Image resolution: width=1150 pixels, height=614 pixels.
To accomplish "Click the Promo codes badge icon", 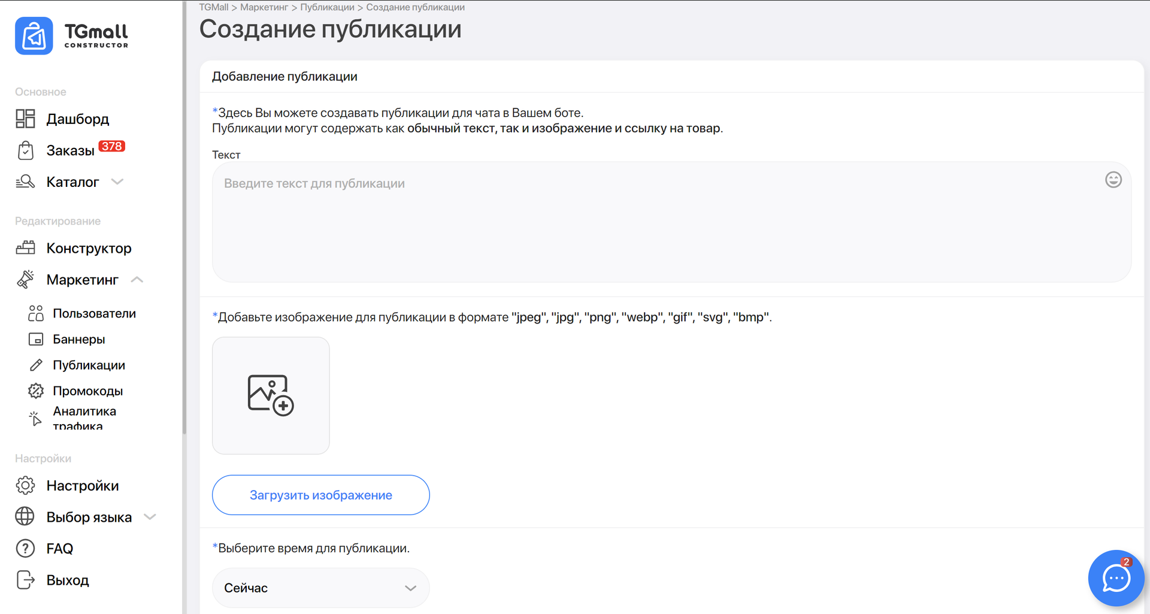I will 36,391.
